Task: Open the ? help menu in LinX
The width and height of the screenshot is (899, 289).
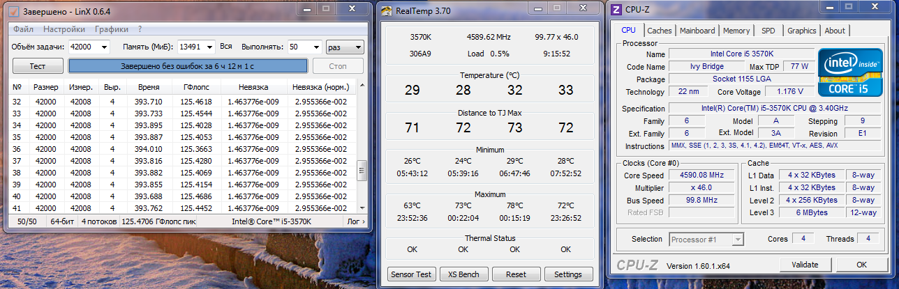Action: coord(140,29)
